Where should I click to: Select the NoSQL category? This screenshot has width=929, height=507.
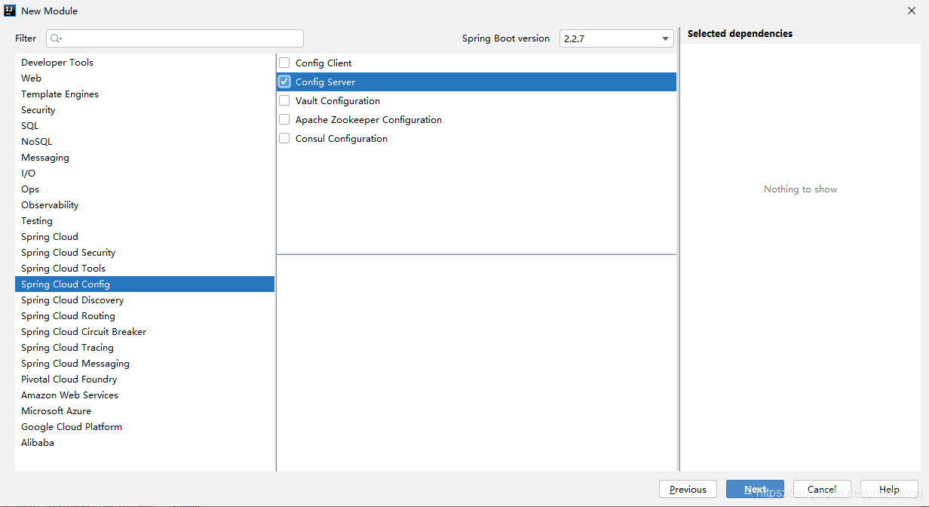point(145,142)
